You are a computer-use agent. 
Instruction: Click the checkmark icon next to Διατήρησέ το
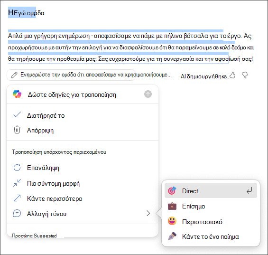click(x=17, y=114)
